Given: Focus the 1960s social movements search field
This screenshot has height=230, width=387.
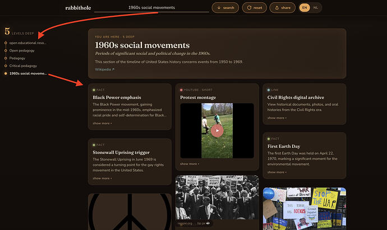Looking at the screenshot, I should [151, 8].
